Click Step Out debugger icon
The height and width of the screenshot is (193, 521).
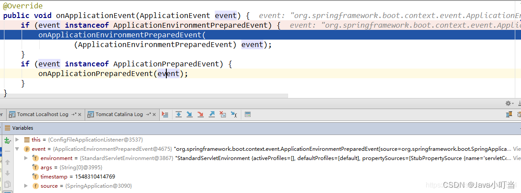click(x=212, y=115)
